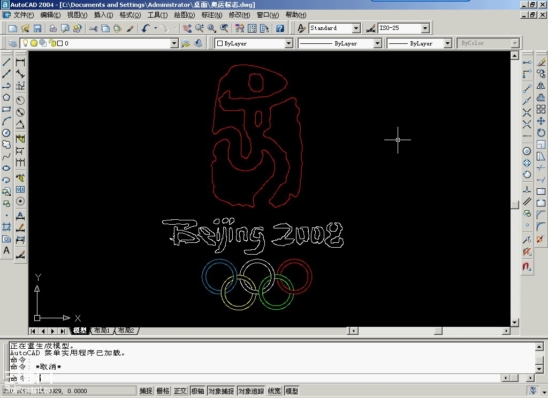
Task: Open the 文件(F) menu
Action: pyautogui.click(x=24, y=14)
